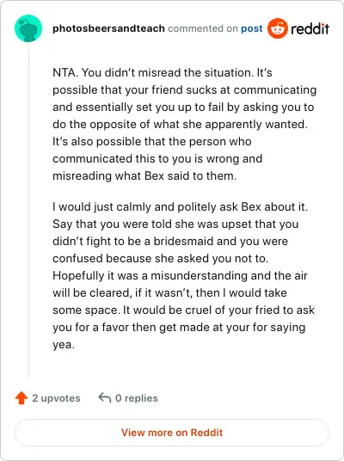Open the photosbeersandteach username profile
Image resolution: width=344 pixels, height=461 pixels.
coord(108,28)
